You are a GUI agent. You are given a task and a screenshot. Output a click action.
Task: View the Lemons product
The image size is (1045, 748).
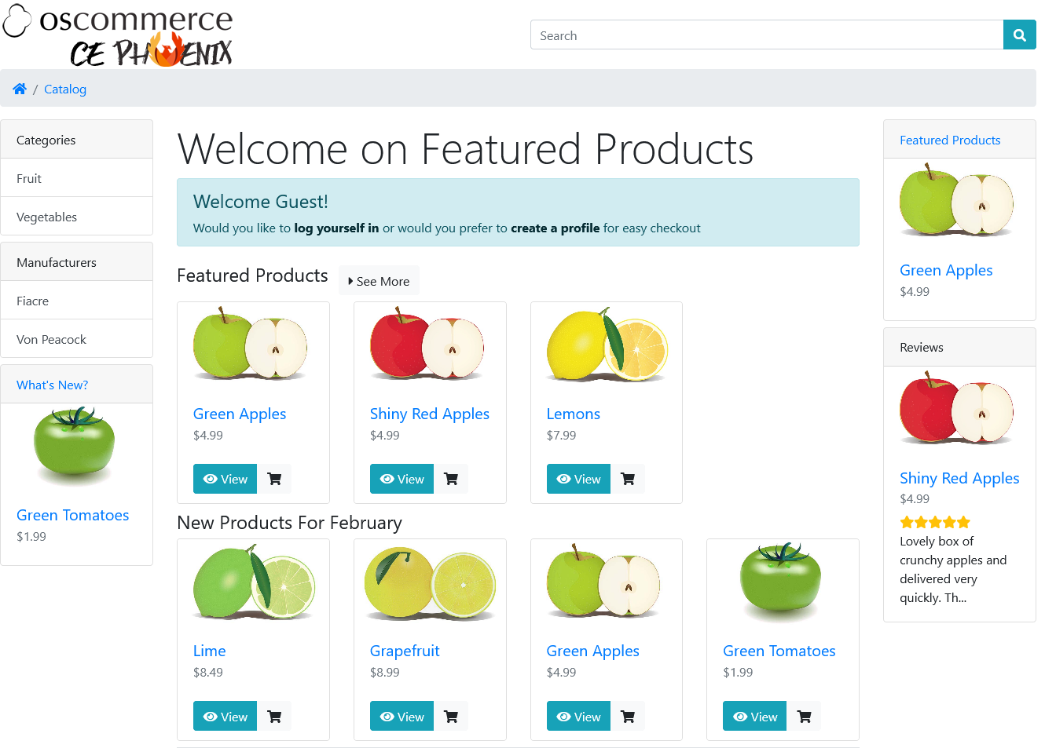[x=578, y=479]
